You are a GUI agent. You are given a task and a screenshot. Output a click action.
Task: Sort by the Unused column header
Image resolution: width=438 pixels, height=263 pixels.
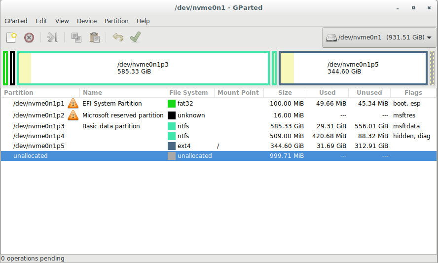[369, 92]
